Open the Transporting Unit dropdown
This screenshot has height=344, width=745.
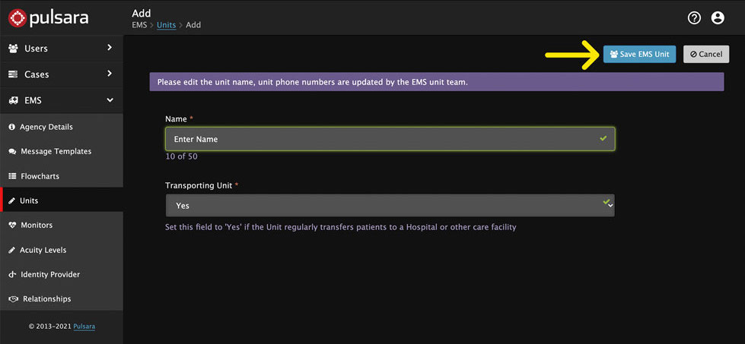[x=390, y=205]
